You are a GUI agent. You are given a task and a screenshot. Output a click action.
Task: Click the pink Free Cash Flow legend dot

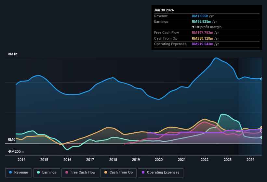[67, 173]
